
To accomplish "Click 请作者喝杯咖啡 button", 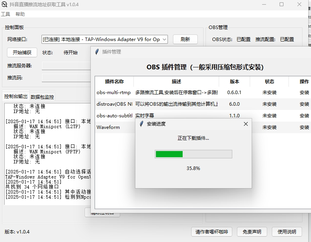I will (212, 232).
